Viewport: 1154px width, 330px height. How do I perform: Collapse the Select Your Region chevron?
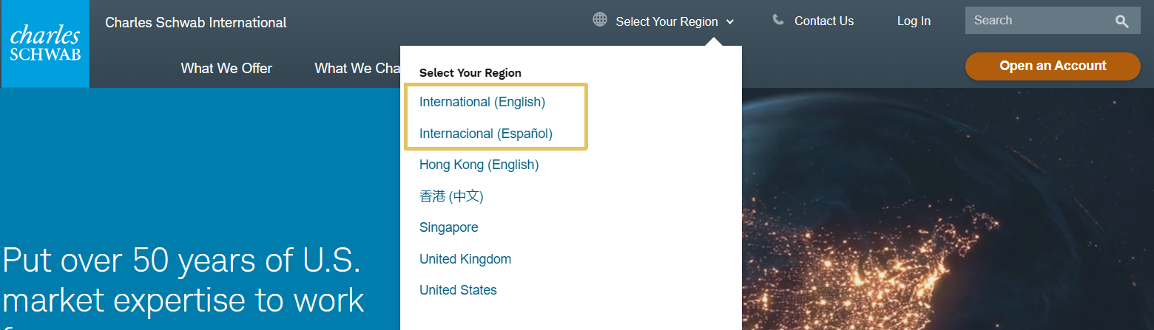pos(730,22)
